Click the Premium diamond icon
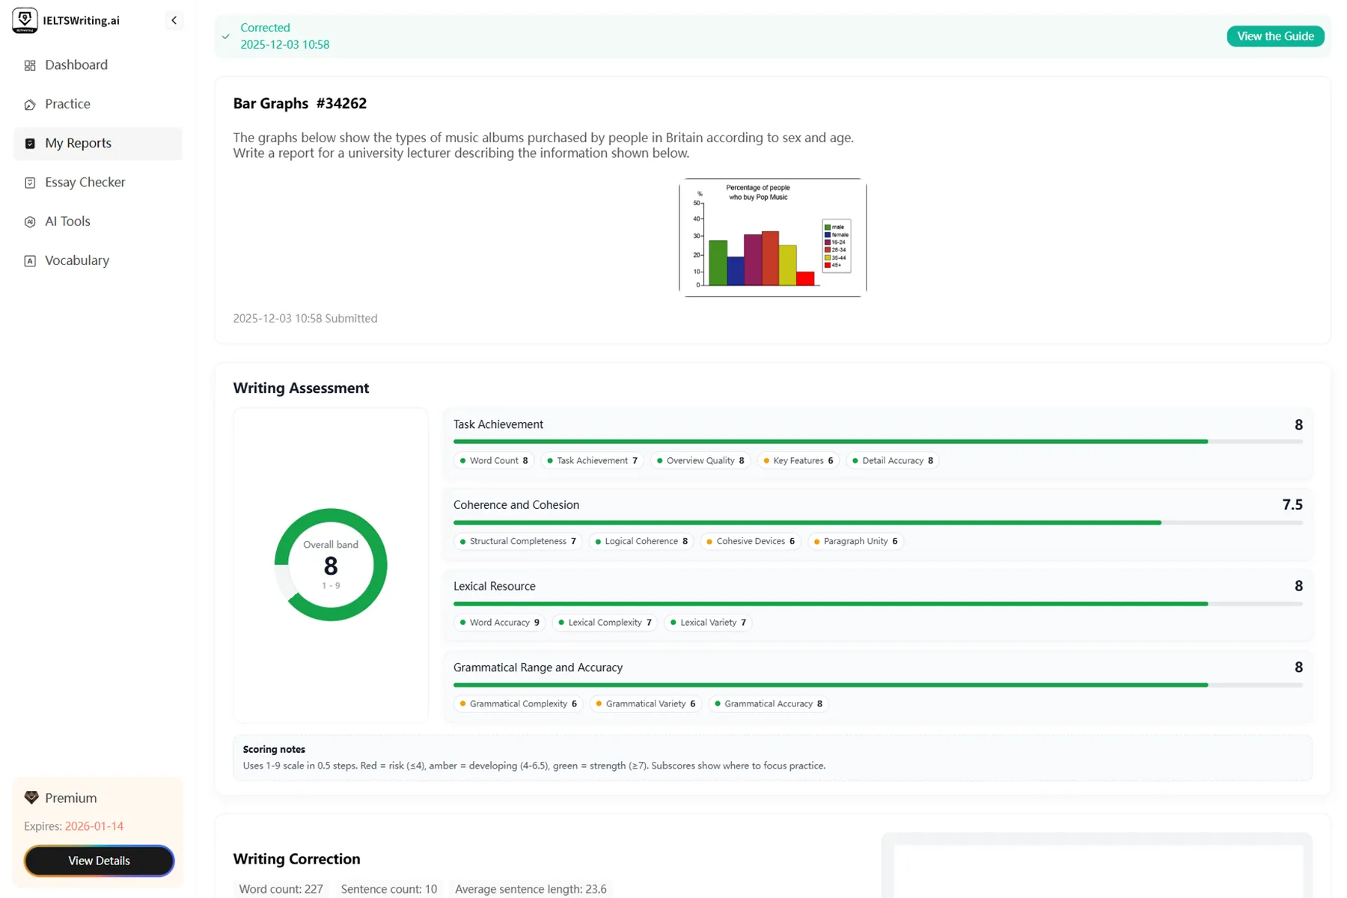Screen dimensions: 1347x898 [x=31, y=797]
